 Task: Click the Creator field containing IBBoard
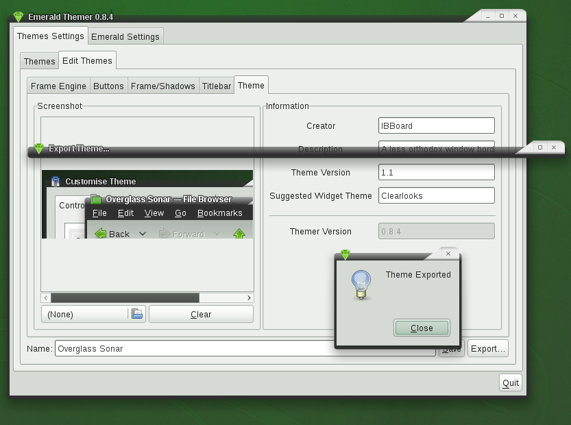436,125
